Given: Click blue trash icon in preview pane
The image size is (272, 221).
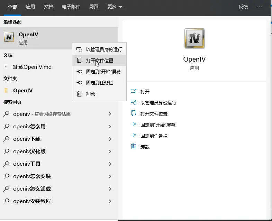Looking at the screenshot, I should [x=133, y=146].
